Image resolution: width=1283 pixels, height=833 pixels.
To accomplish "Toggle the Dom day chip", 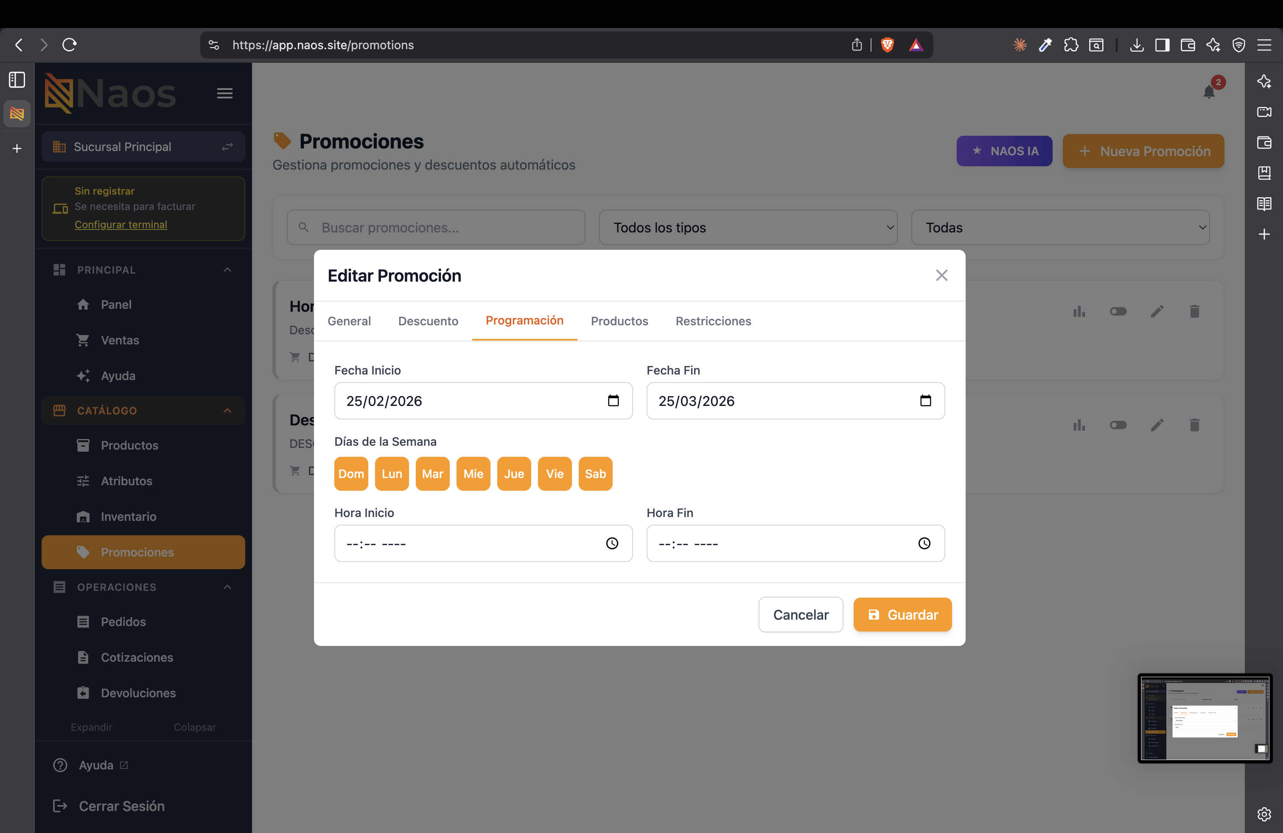I will 351,474.
